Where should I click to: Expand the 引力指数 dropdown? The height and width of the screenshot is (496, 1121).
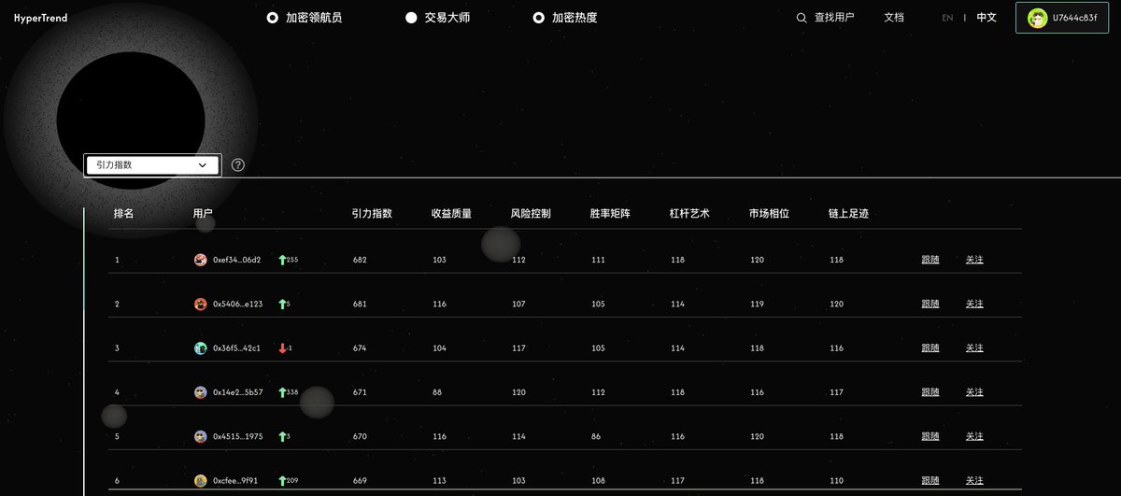pos(153,165)
